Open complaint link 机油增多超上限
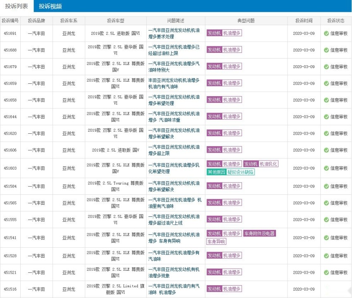This screenshot has height=298, width=352. pos(174,150)
